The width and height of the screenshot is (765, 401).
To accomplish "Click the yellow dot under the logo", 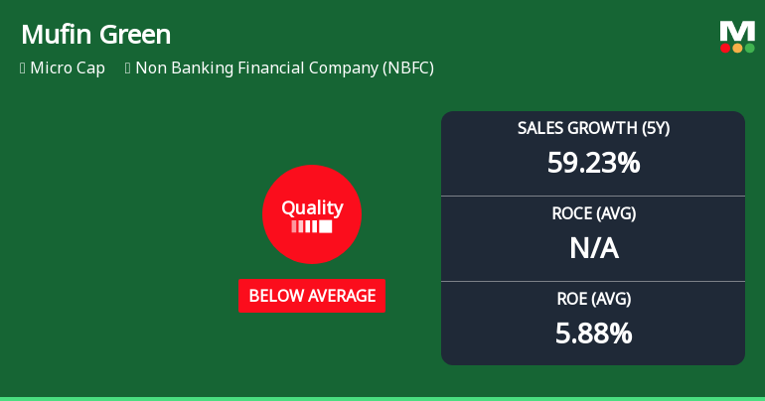I will [x=737, y=48].
